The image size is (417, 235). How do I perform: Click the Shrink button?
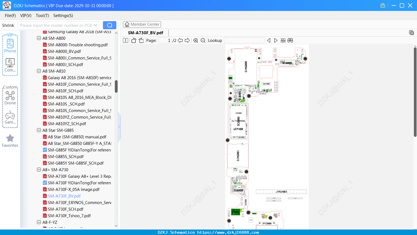click(x=8, y=25)
